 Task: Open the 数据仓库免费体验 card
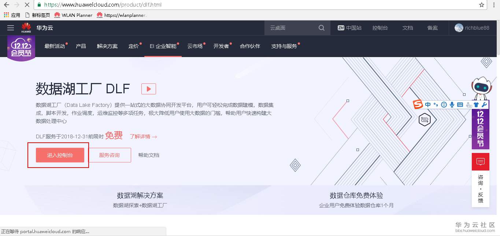(x=356, y=200)
